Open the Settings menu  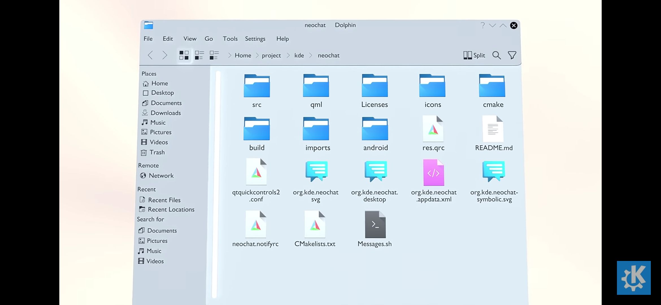pyautogui.click(x=255, y=39)
